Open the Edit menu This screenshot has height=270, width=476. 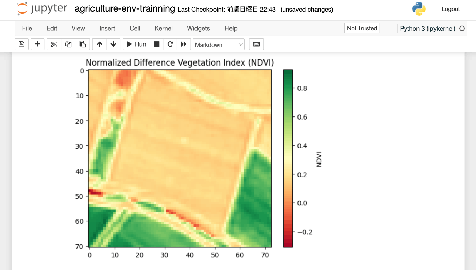(52, 28)
